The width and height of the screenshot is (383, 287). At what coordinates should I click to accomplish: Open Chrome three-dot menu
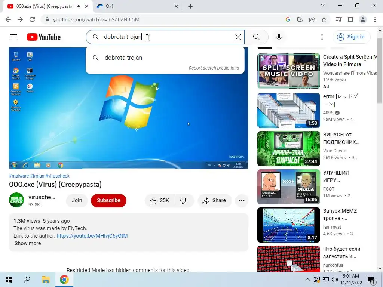click(375, 19)
